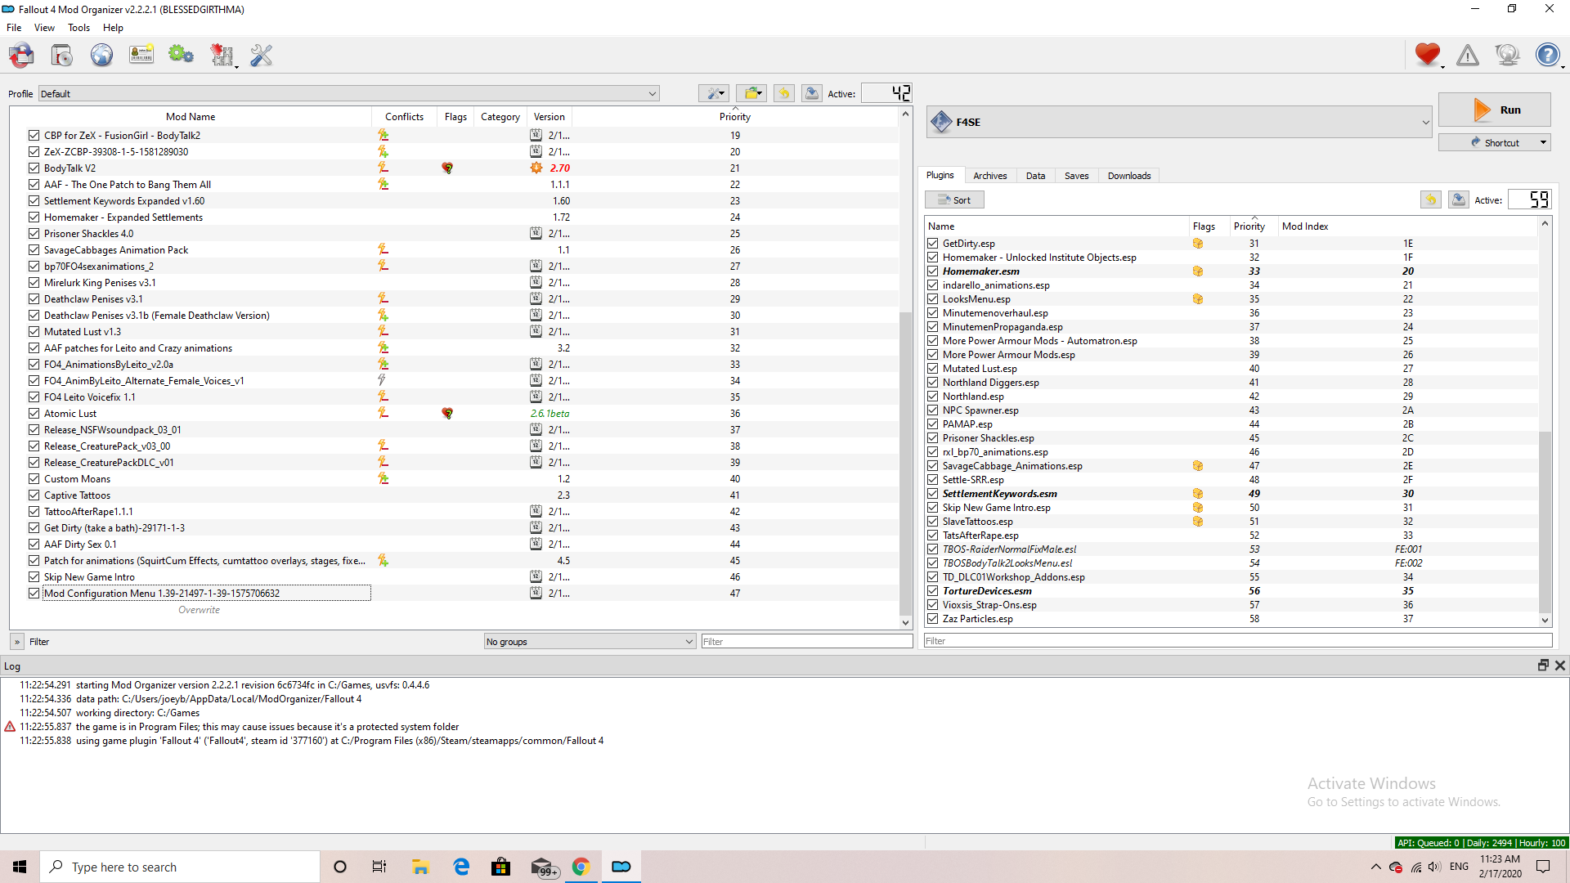Open the No groups dropdown
The image size is (1570, 883).
(590, 642)
